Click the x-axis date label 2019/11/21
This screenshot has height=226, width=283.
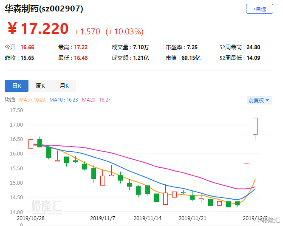[192, 218]
